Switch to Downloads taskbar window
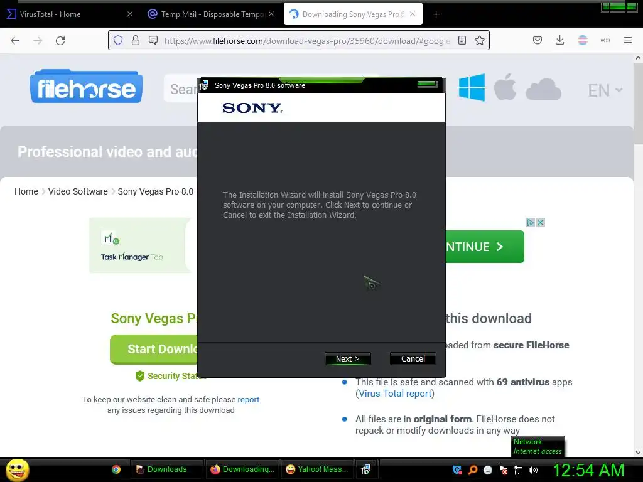 point(167,469)
